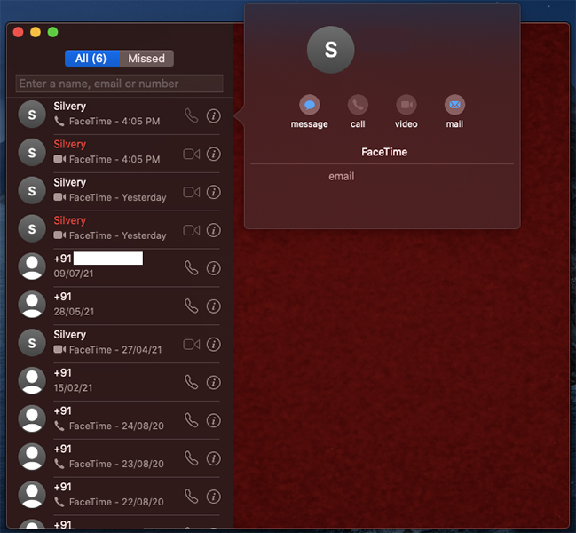This screenshot has height=533, width=576.
Task: Click the FaceTime label in contact popup
Action: click(384, 152)
